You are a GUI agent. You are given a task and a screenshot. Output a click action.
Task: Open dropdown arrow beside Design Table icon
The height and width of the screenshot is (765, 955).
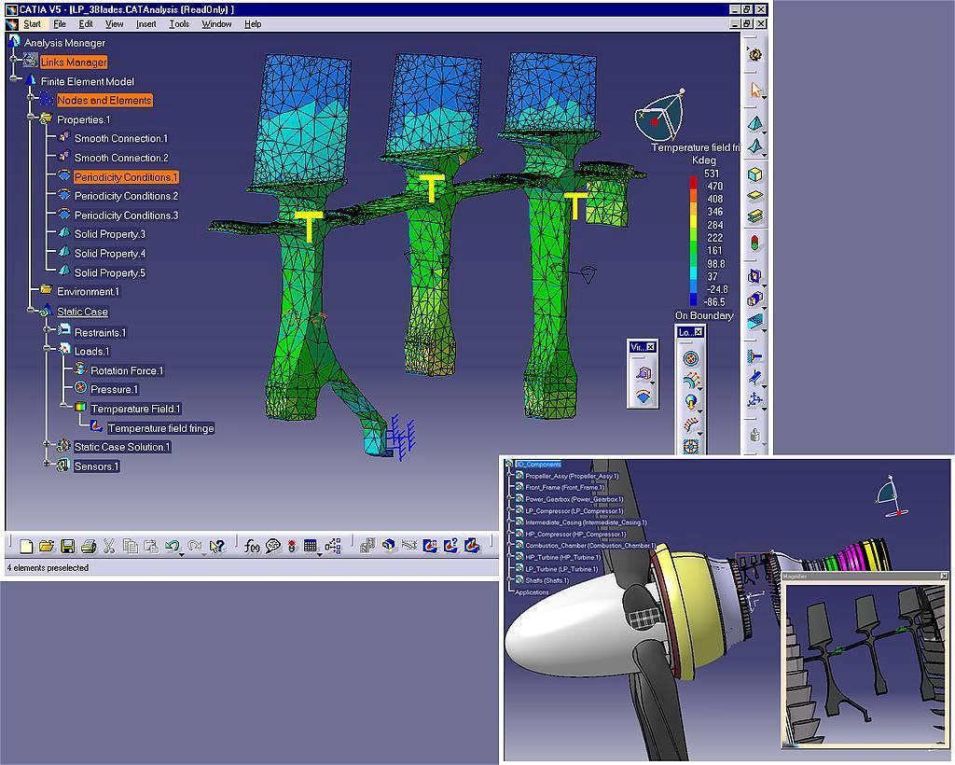[320, 553]
